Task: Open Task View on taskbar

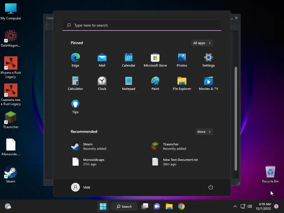Action: (145, 206)
